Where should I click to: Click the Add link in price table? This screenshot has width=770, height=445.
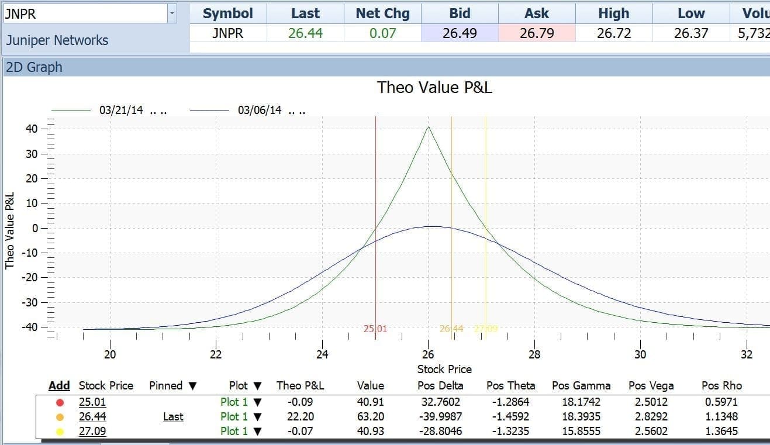[x=59, y=386]
